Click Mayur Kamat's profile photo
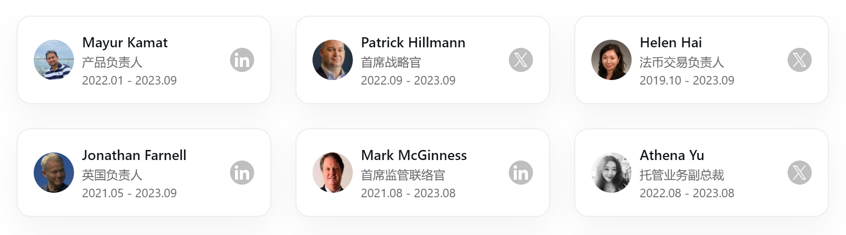Image resolution: width=846 pixels, height=235 pixels. tap(54, 60)
